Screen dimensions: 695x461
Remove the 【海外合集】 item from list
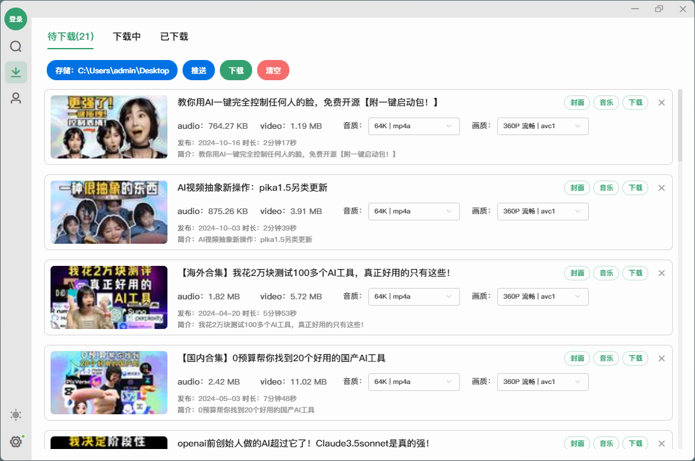coord(662,273)
